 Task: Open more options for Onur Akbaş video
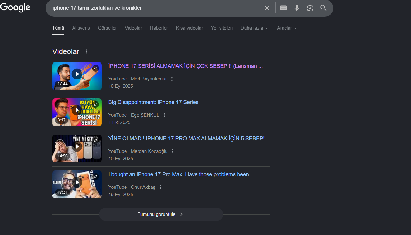click(160, 187)
